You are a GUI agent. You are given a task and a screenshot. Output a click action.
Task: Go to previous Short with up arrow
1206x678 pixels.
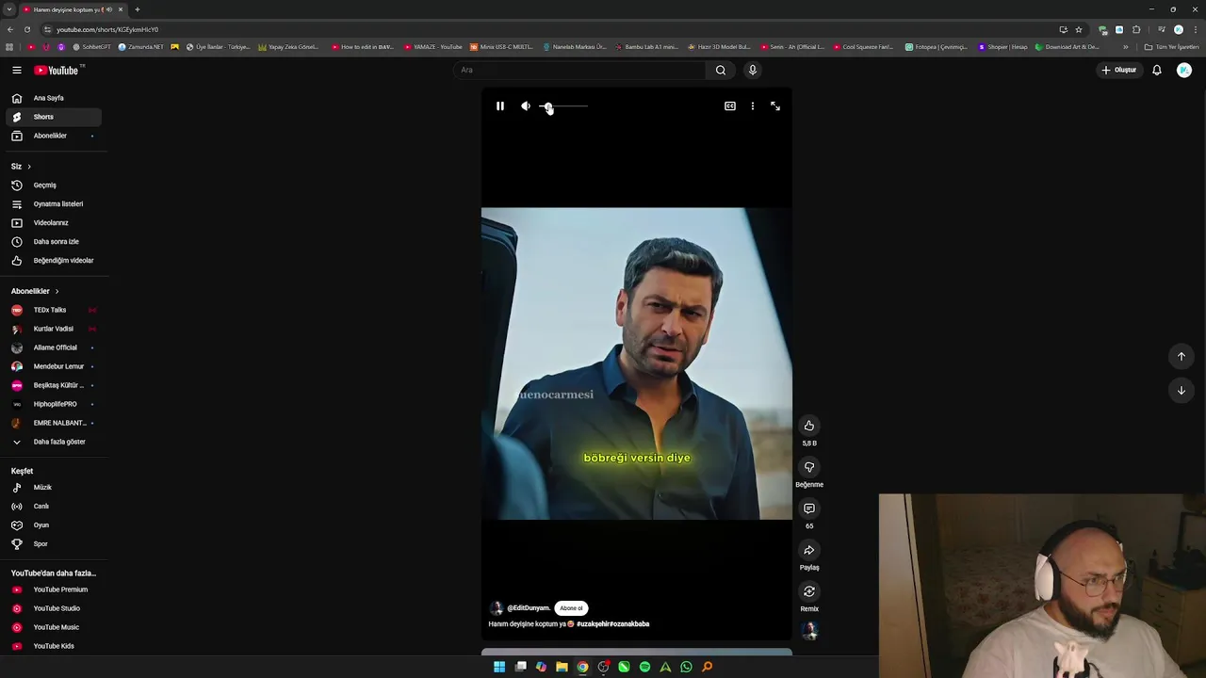coord(1181,356)
